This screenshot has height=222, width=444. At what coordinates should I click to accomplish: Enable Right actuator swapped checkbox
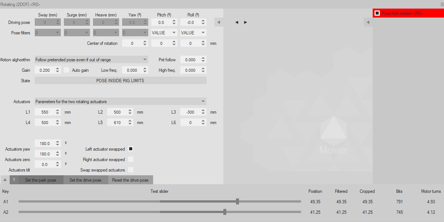point(131,159)
